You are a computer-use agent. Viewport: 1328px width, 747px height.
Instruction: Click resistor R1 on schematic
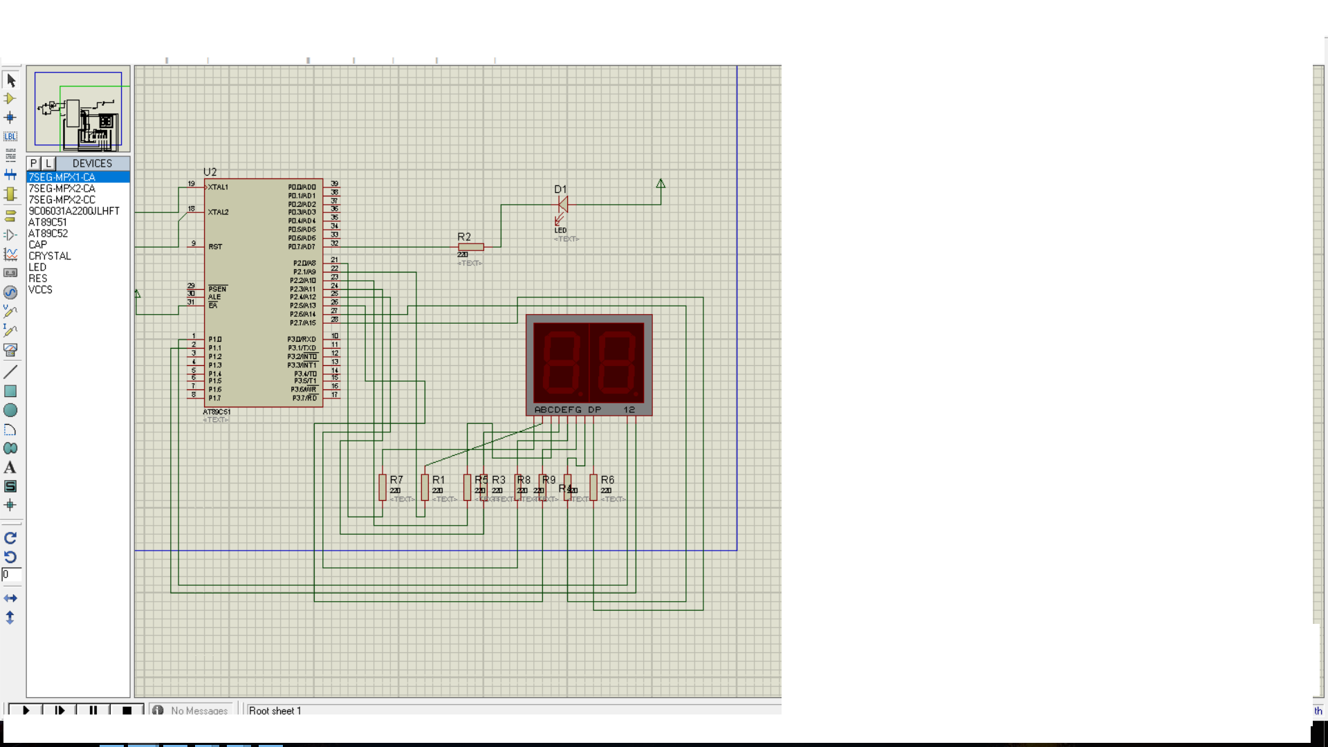pyautogui.click(x=425, y=487)
